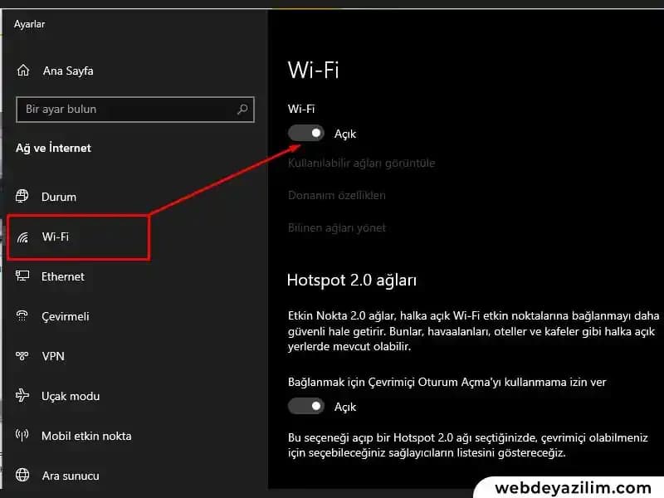Open Kullanılabilir ağları görüntüle link
Viewport: 664px width, 498px height.
(x=361, y=163)
